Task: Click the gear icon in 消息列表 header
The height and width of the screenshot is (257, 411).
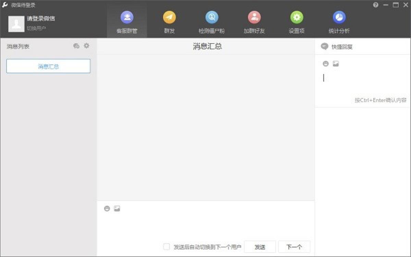Action: [x=87, y=46]
